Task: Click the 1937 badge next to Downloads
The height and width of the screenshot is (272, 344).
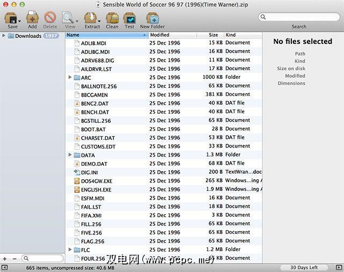Action: pos(51,36)
